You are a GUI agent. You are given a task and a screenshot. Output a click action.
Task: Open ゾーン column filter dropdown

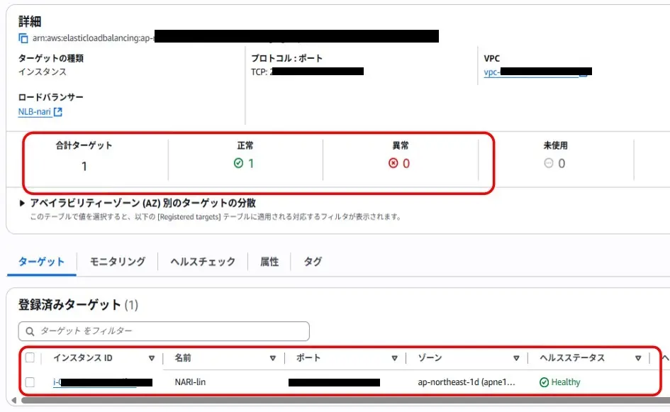click(516, 358)
